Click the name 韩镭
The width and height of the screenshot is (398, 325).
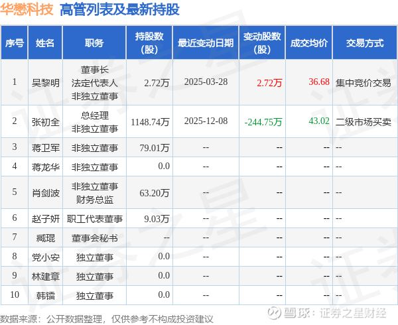click(45, 296)
